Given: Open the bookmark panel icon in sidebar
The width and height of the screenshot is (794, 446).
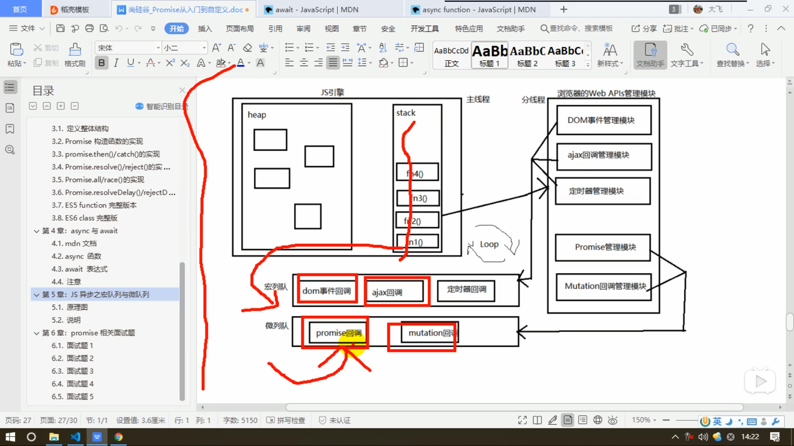Looking at the screenshot, I should (x=10, y=129).
